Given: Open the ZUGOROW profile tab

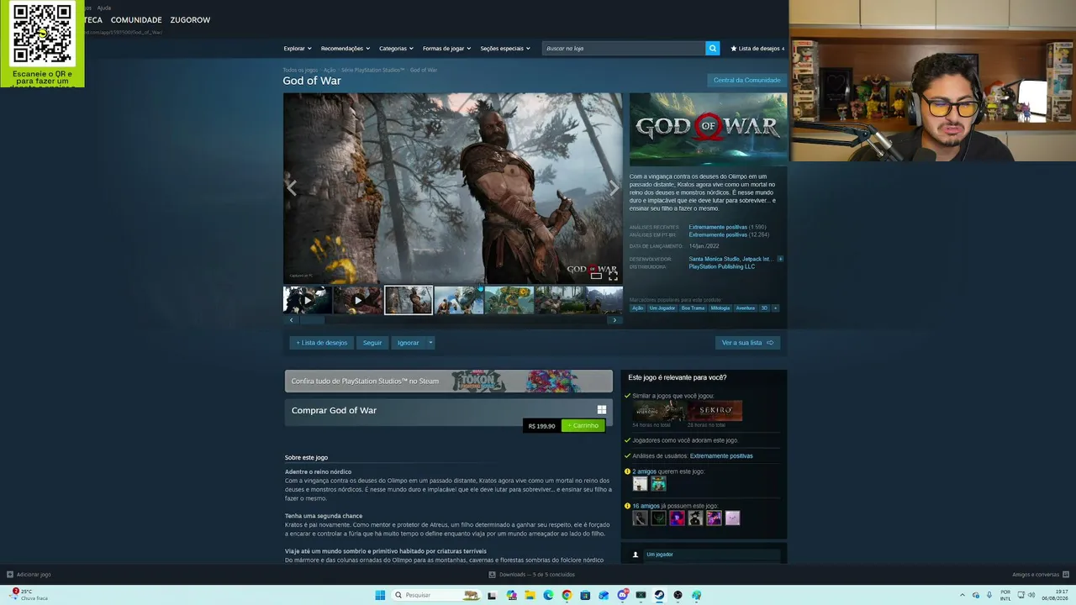Looking at the screenshot, I should coord(190,20).
